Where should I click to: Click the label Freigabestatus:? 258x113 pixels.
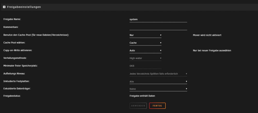12,96
